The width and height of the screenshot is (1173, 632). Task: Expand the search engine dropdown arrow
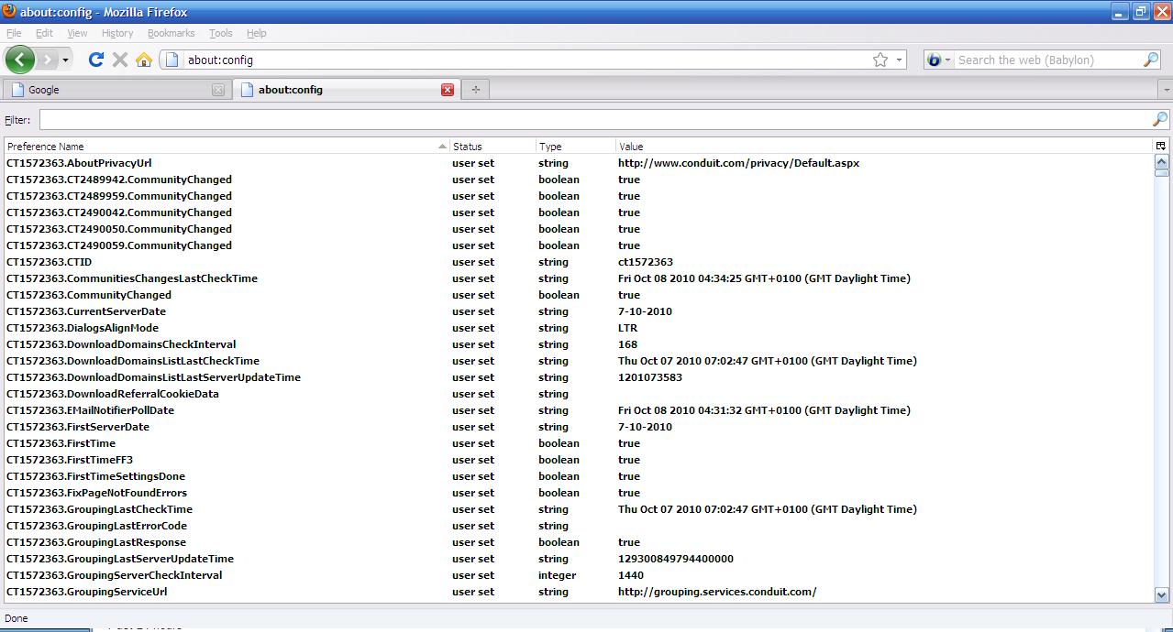point(947,60)
